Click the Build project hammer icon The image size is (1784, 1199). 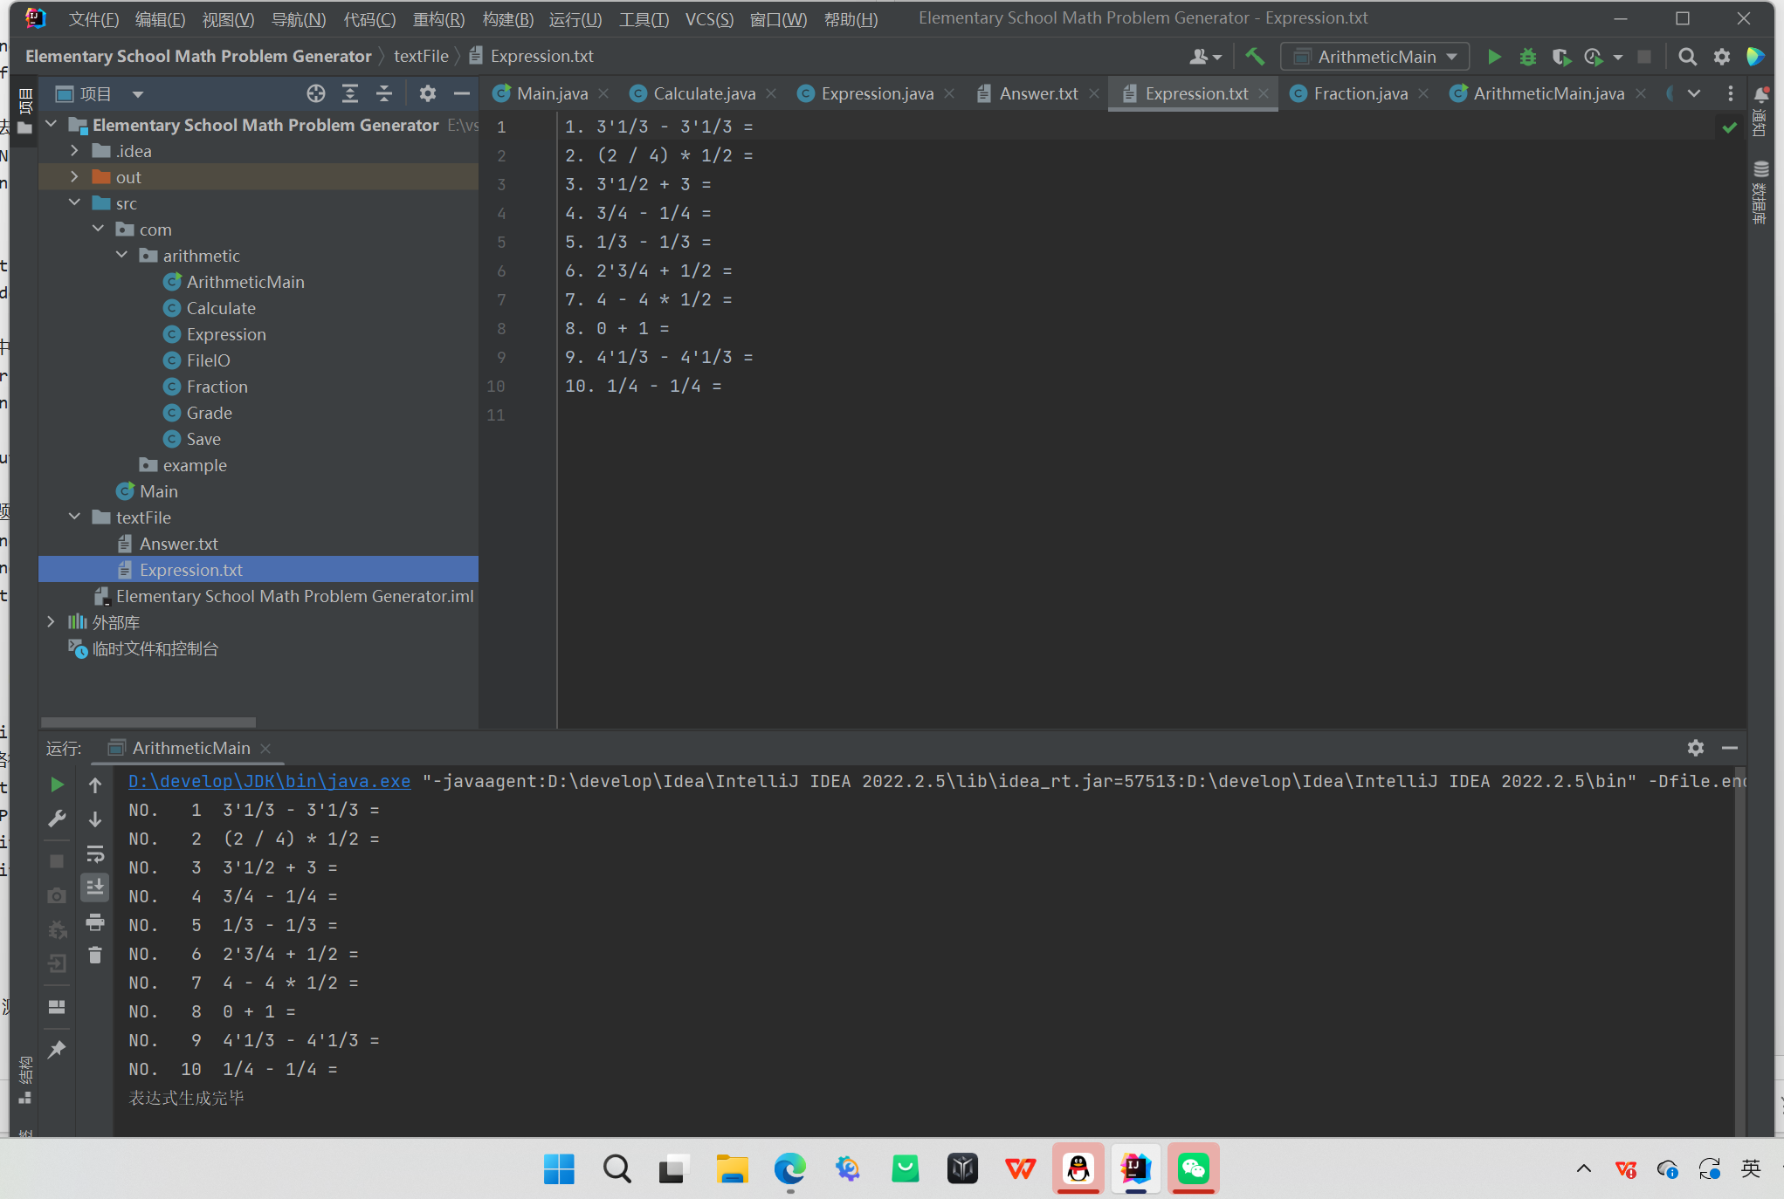pyautogui.click(x=1255, y=57)
